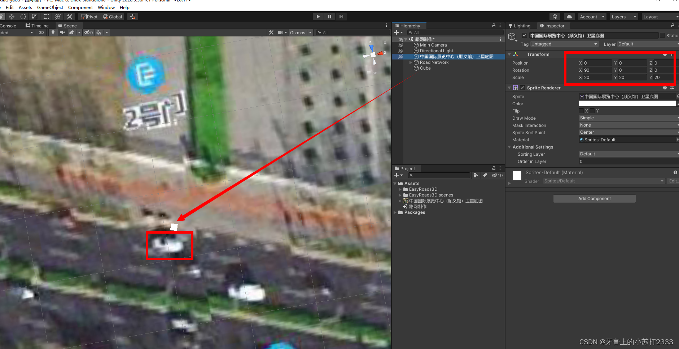Open Draw Mode dropdown

pos(629,118)
